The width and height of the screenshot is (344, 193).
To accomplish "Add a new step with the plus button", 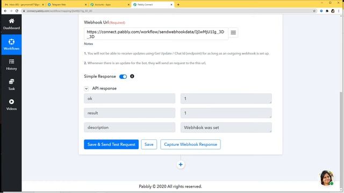I will pos(181,165).
